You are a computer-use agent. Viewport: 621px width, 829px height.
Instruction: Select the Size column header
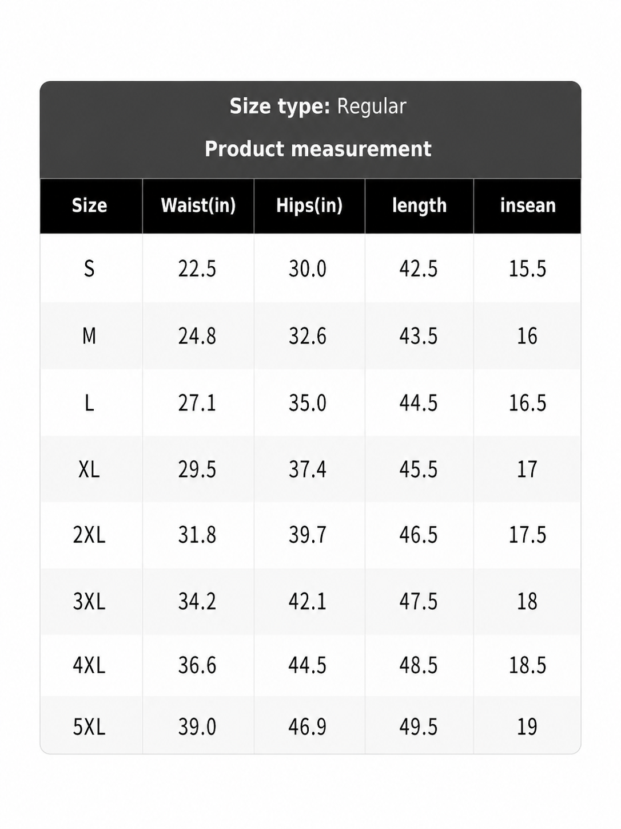[x=89, y=206]
